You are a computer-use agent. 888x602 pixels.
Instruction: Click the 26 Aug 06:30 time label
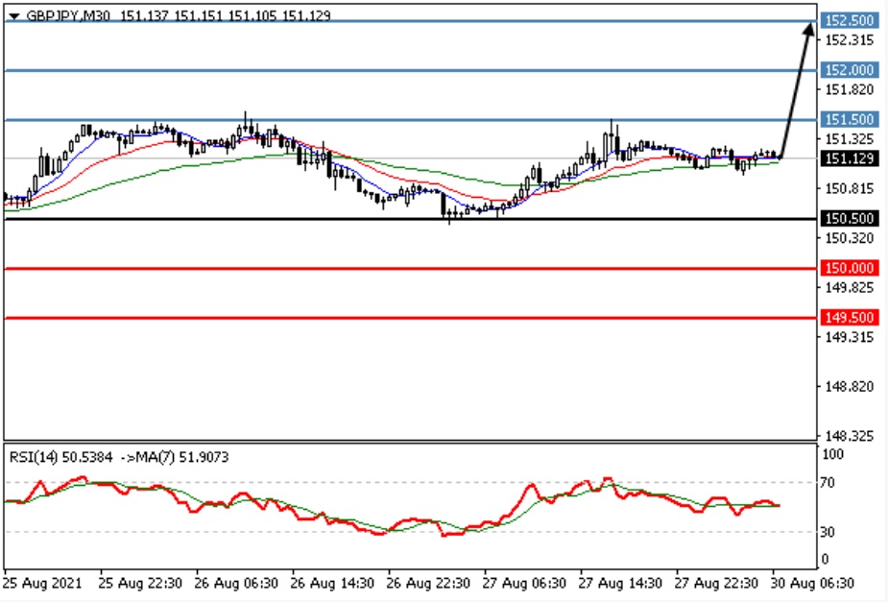236,583
